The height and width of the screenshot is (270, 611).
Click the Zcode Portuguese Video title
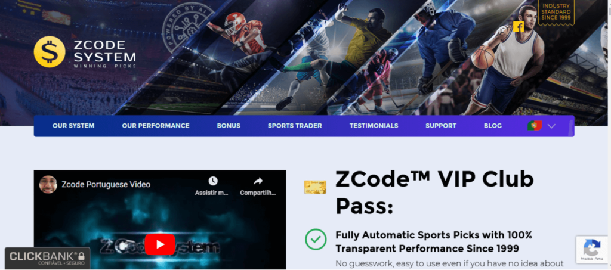pyautogui.click(x=106, y=184)
